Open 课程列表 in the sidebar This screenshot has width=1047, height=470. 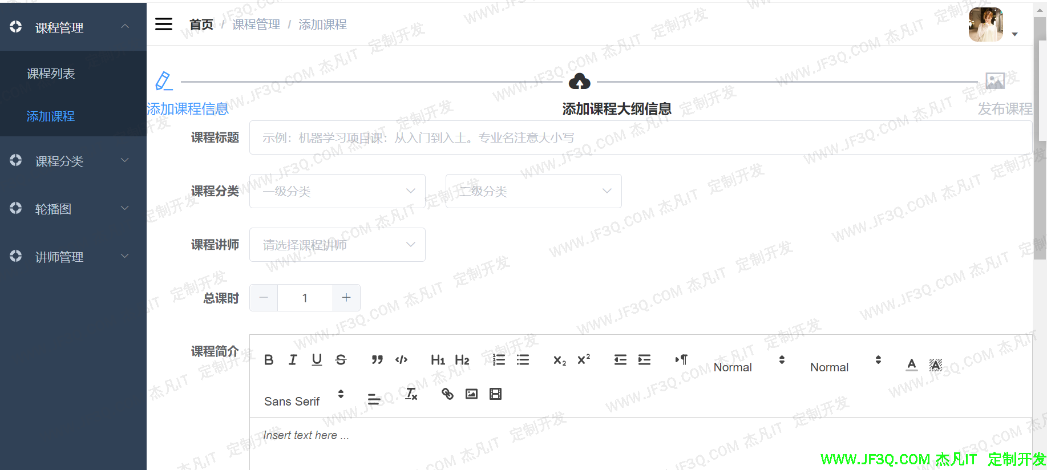[51, 74]
